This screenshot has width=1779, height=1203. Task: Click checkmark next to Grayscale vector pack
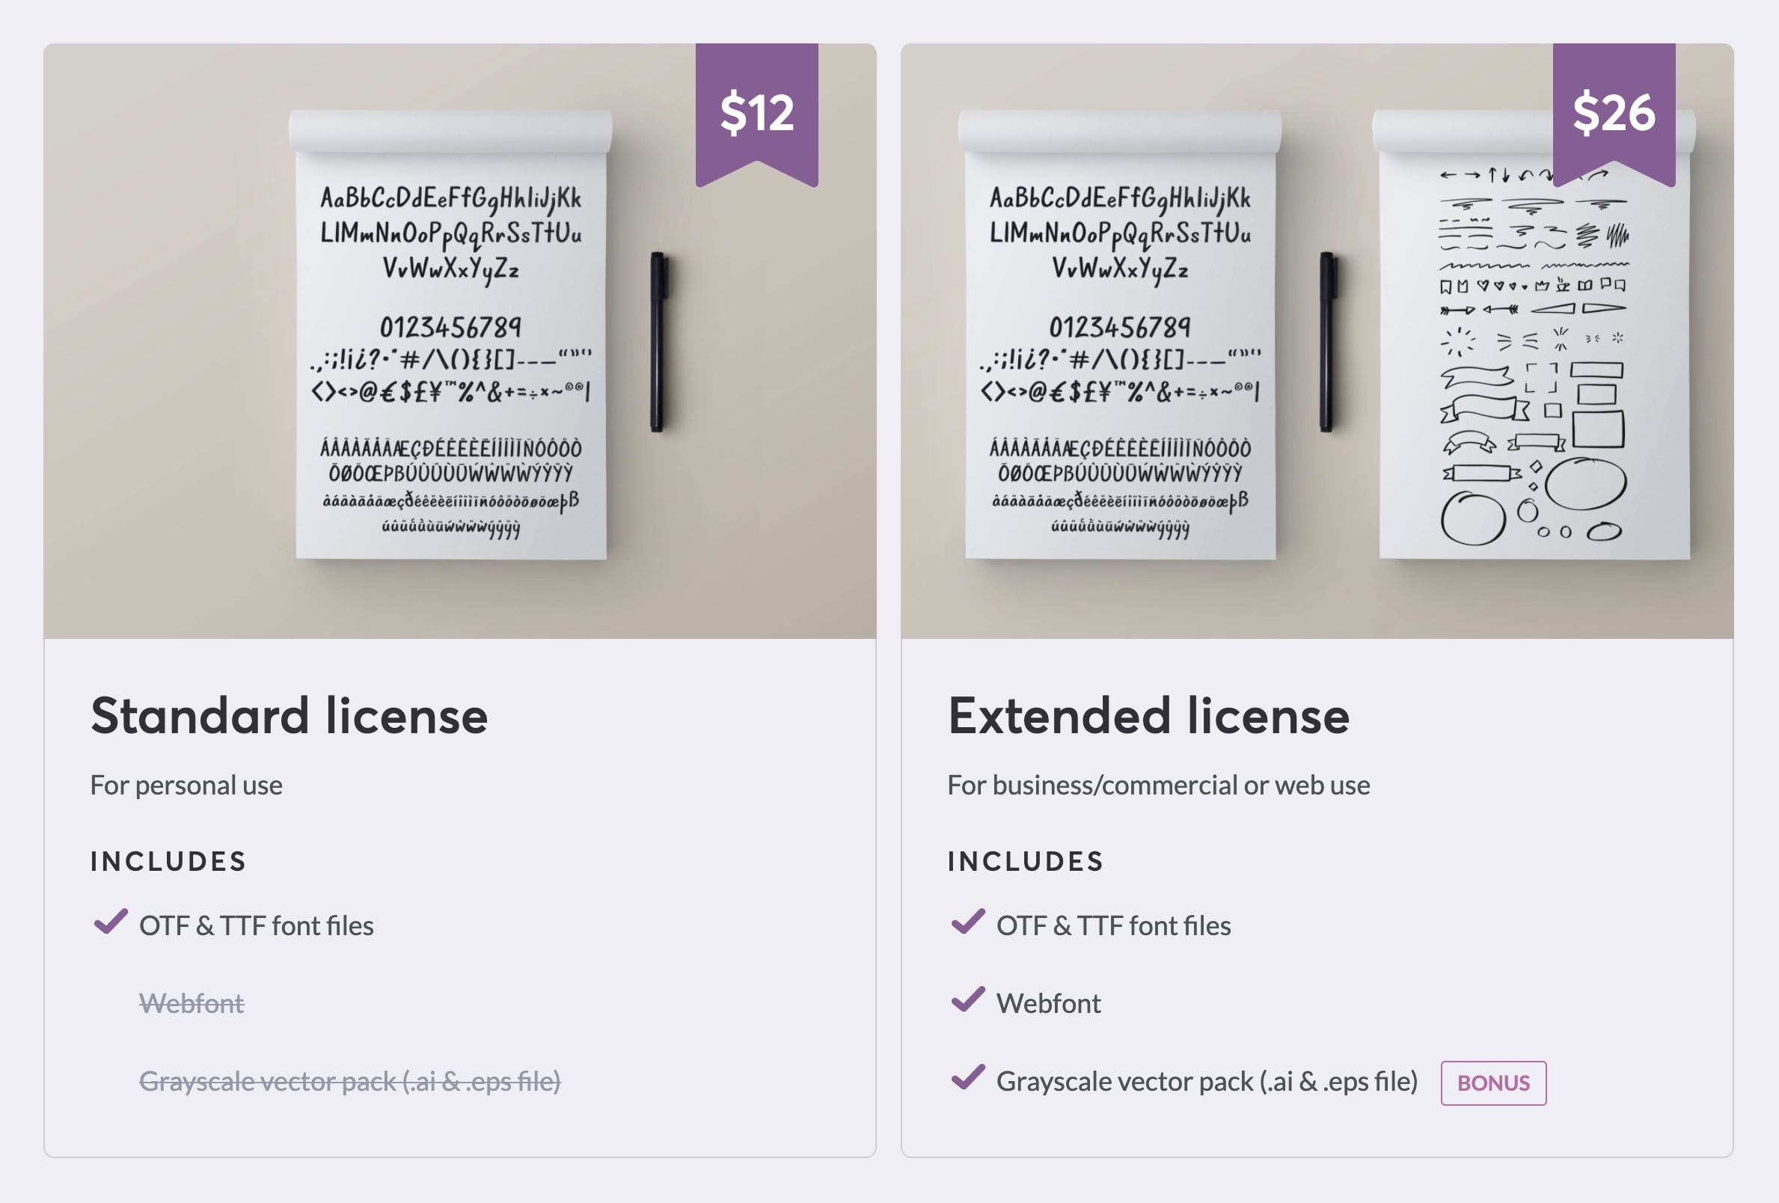(x=967, y=1077)
